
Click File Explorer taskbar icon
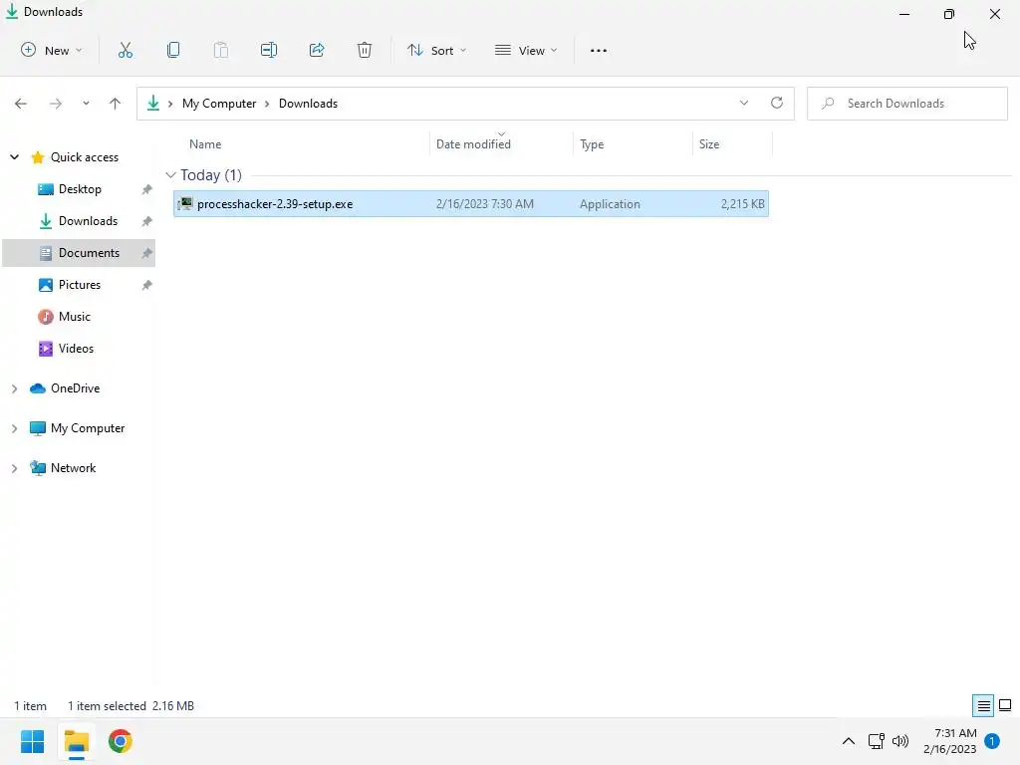[x=77, y=741]
